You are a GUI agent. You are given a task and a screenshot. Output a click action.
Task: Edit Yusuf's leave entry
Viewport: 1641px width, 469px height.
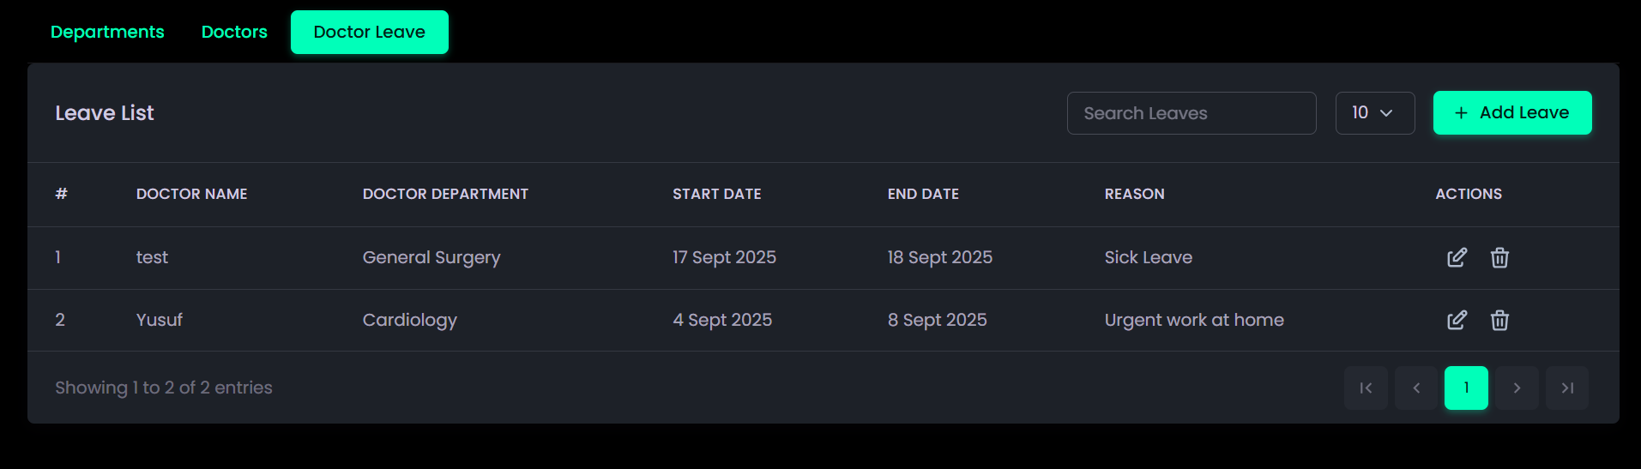pyautogui.click(x=1457, y=320)
